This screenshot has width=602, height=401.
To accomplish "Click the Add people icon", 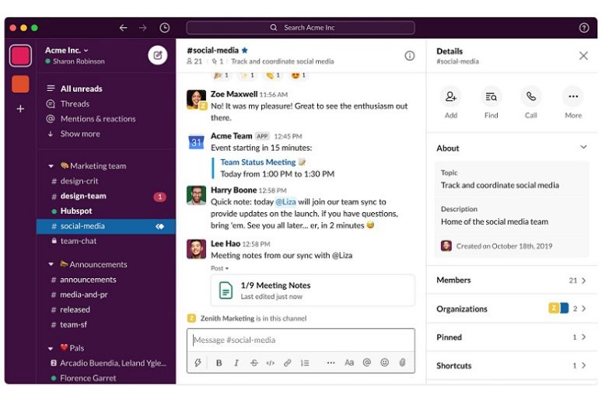I will pos(450,97).
